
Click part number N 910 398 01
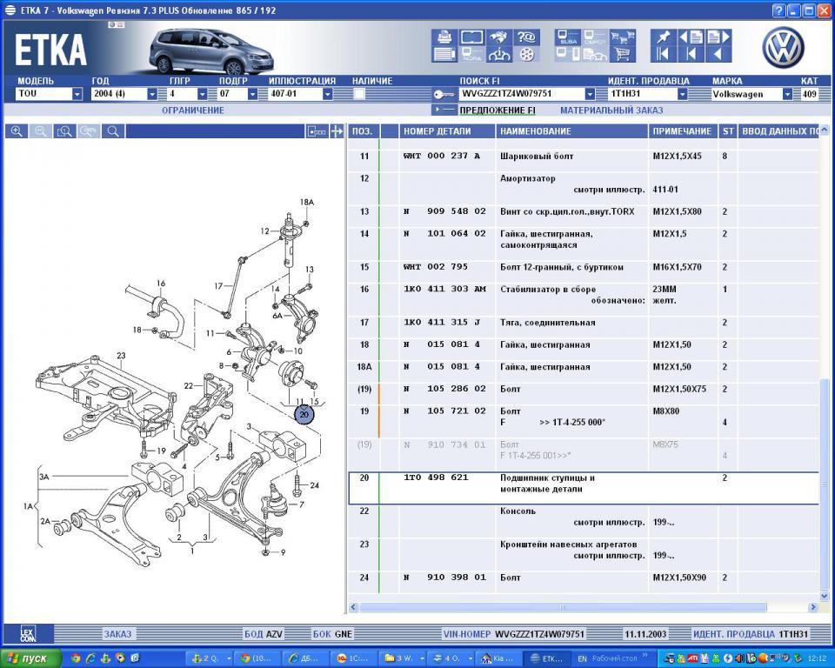click(444, 578)
